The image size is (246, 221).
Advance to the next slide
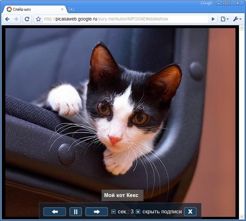coord(97,212)
